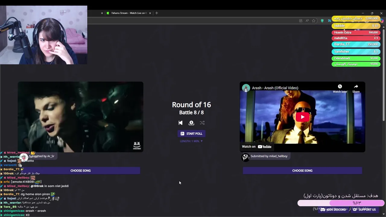Add Arash video to Watch later

[340, 88]
